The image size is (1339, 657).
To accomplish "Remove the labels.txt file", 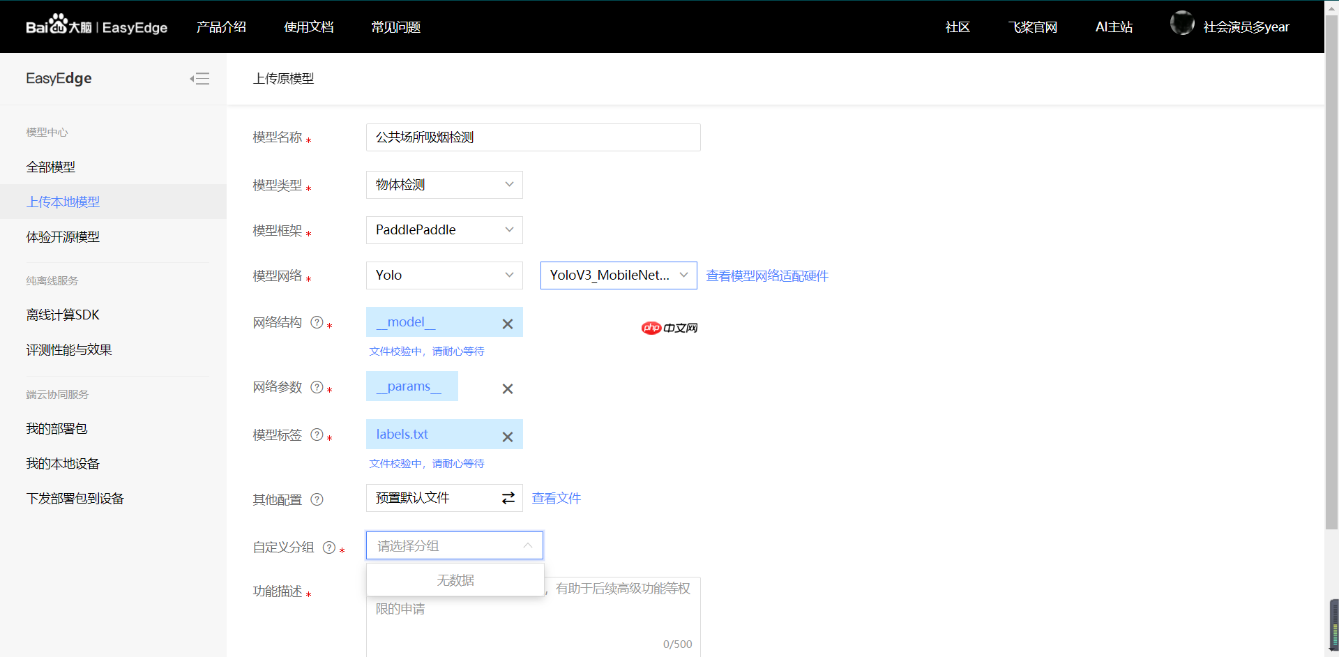I will pyautogui.click(x=508, y=437).
